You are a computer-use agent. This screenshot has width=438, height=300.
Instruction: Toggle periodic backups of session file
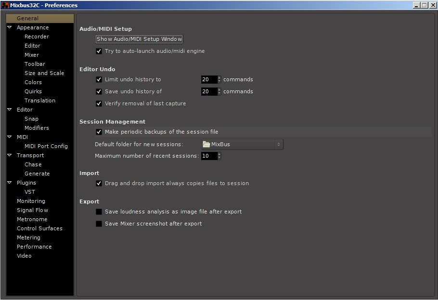99,132
